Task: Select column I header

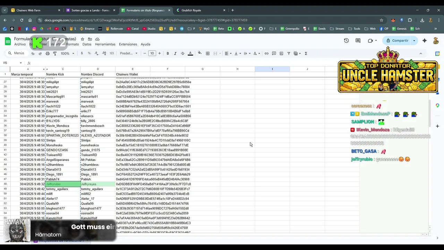Action: pos(272,69)
